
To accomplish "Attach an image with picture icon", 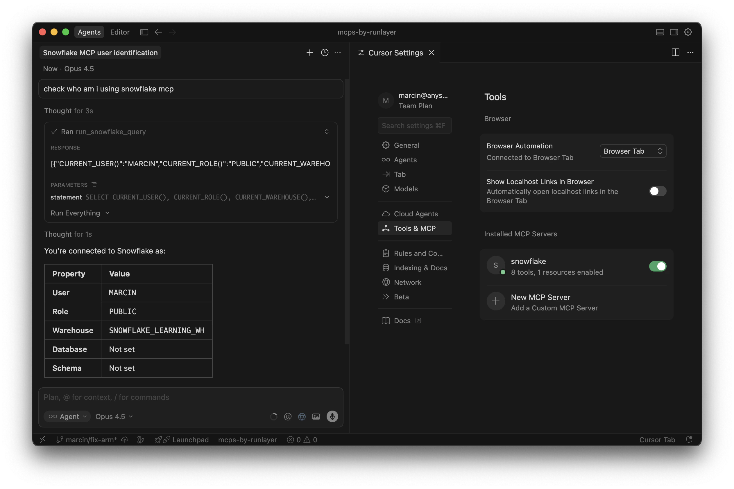I will pyautogui.click(x=316, y=416).
